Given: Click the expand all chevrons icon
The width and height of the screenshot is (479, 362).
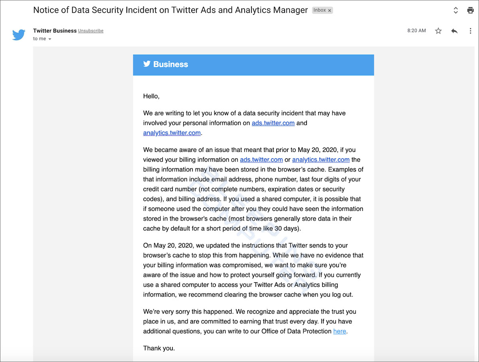Looking at the screenshot, I should 455,10.
